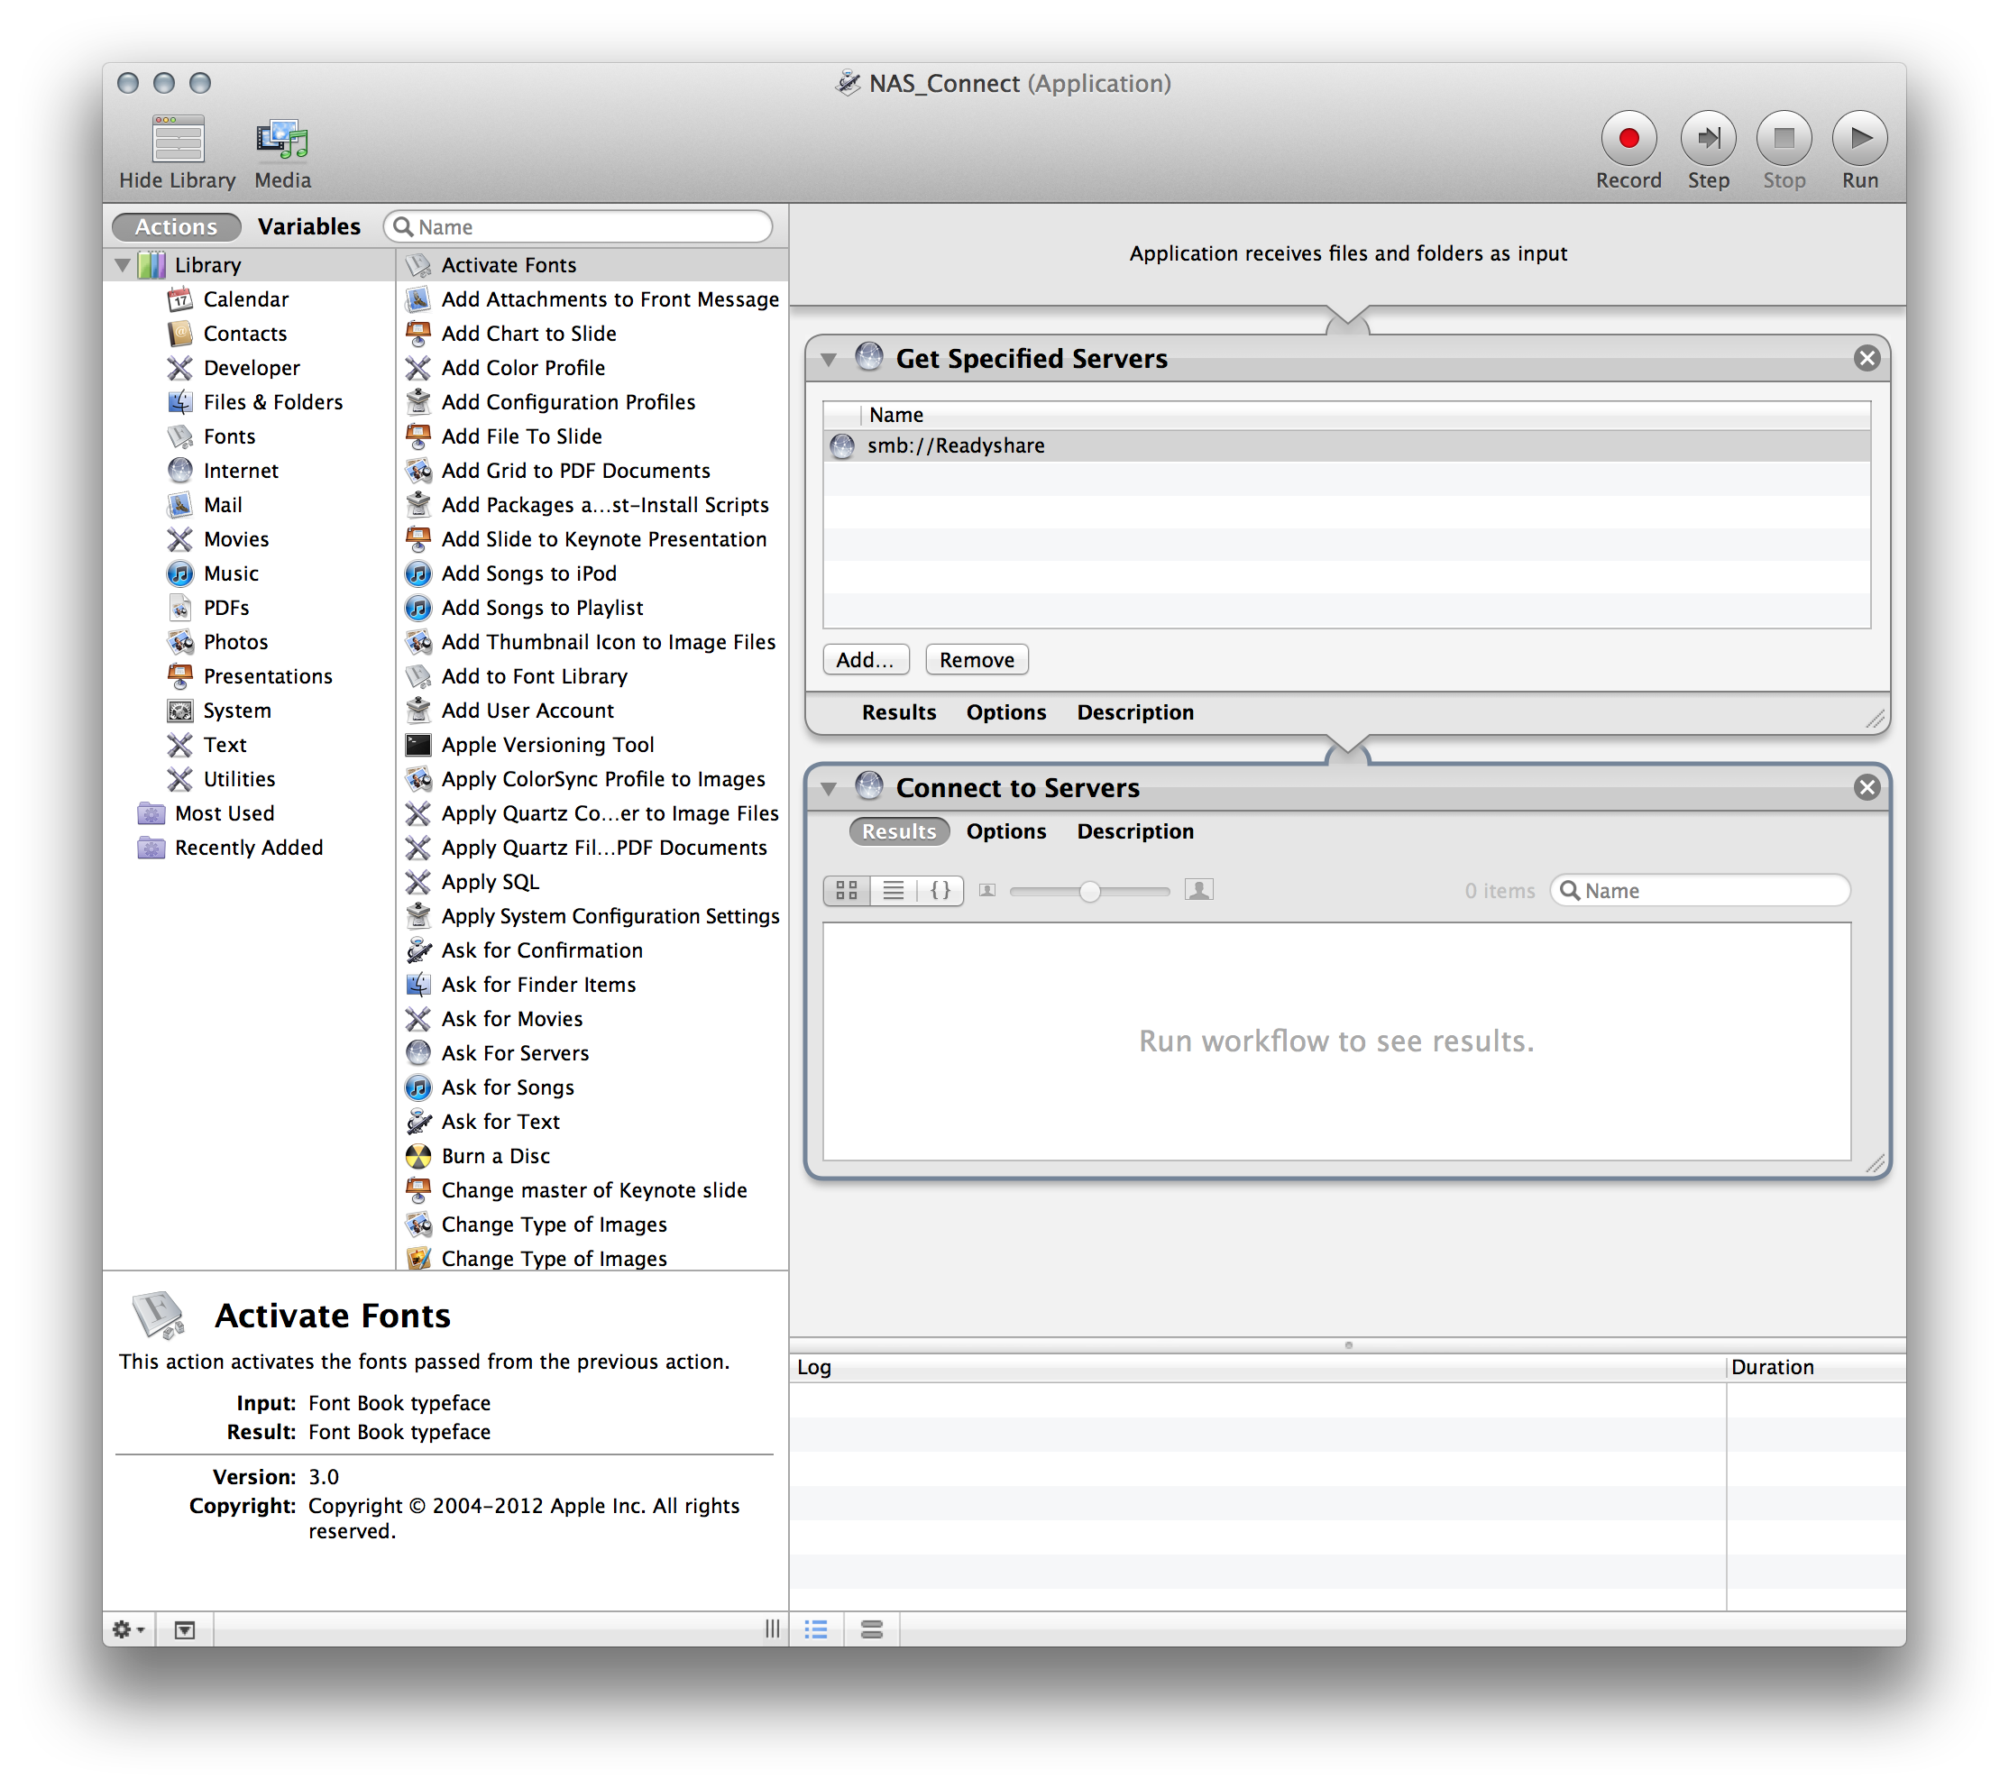Viewport: 2009px width, 1789px height.
Task: Open Description tab in Connect to Servers
Action: 1134,830
